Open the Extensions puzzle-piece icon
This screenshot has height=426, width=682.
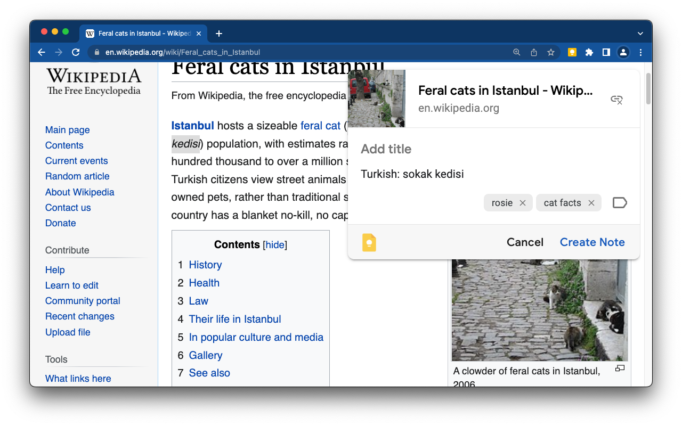[589, 52]
